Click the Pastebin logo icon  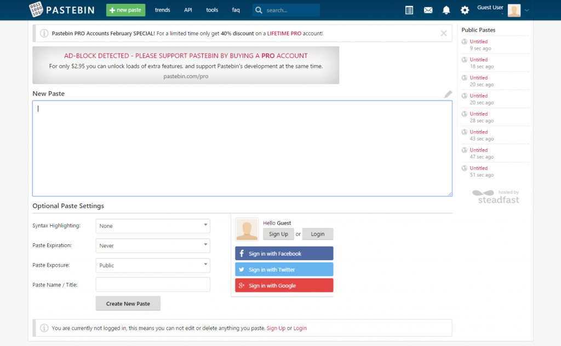coord(37,10)
